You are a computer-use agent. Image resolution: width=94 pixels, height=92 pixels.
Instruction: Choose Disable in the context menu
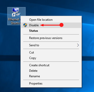51,25
